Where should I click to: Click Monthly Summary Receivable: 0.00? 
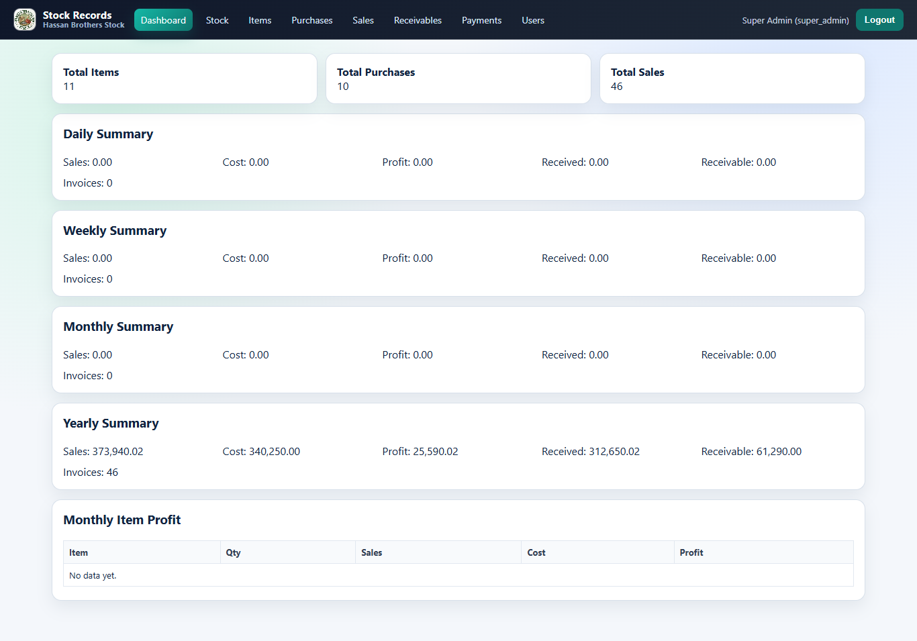[x=738, y=354]
